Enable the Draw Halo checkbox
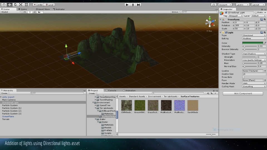 tap(243, 77)
